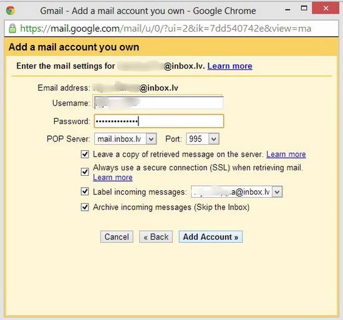The image size is (343, 320).
Task: Open Learn more link under SSL option
Action: pos(113,177)
